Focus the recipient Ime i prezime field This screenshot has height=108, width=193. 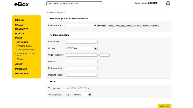82,42
